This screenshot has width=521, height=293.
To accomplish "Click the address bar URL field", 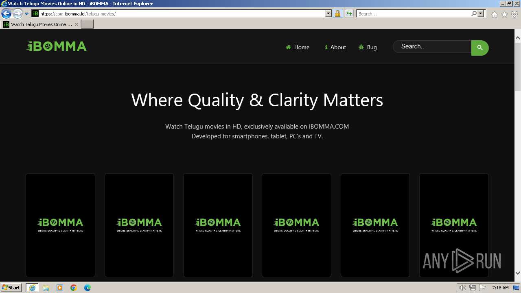I will [182, 13].
